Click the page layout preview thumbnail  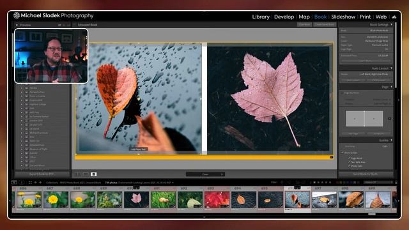click(x=364, y=119)
